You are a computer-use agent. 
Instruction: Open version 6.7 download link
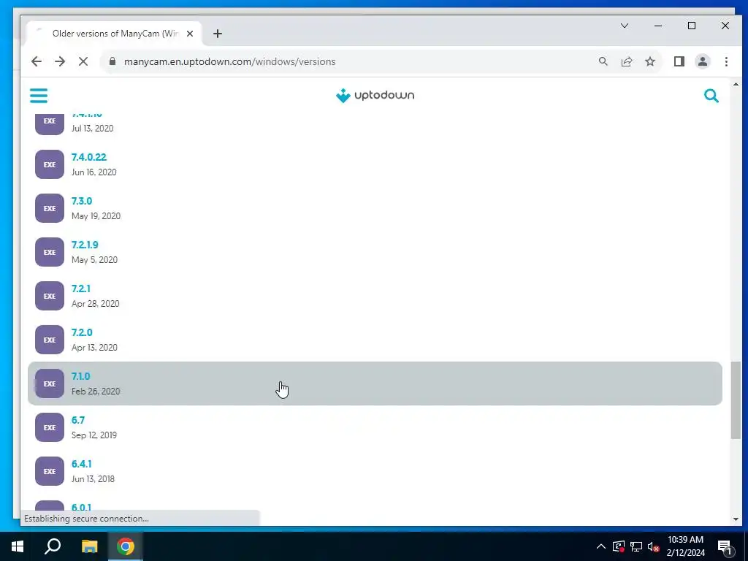point(77,420)
